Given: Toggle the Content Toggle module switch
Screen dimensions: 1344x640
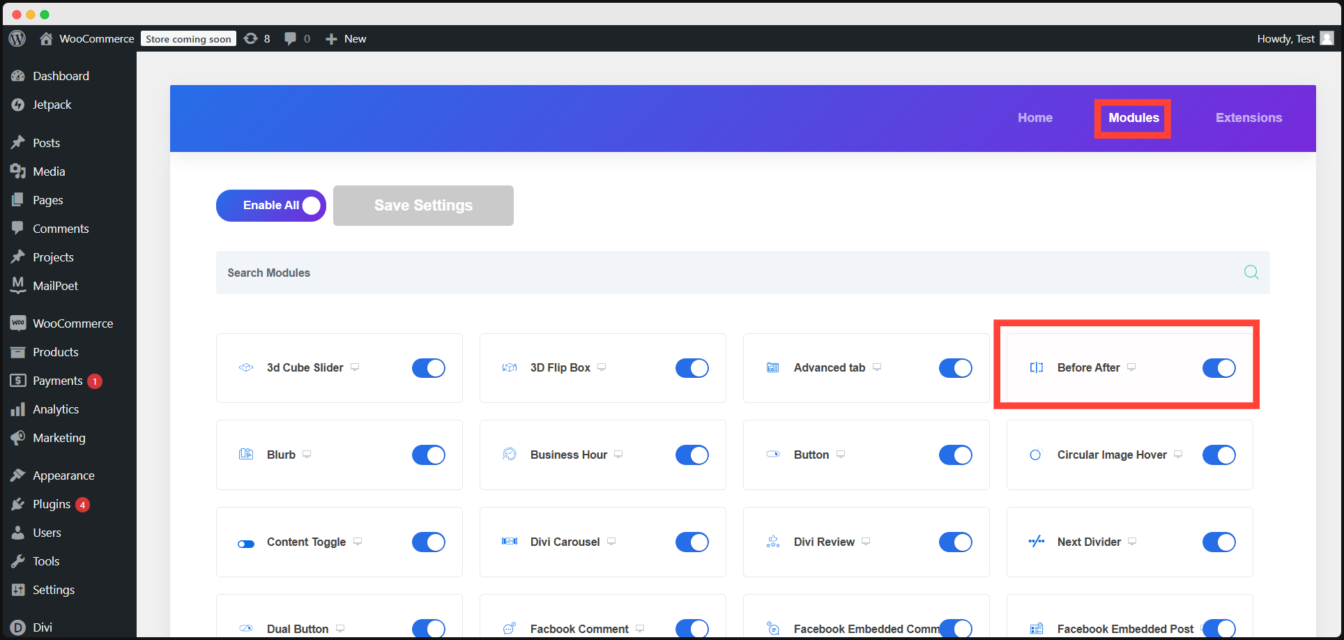Looking at the screenshot, I should click(x=429, y=542).
